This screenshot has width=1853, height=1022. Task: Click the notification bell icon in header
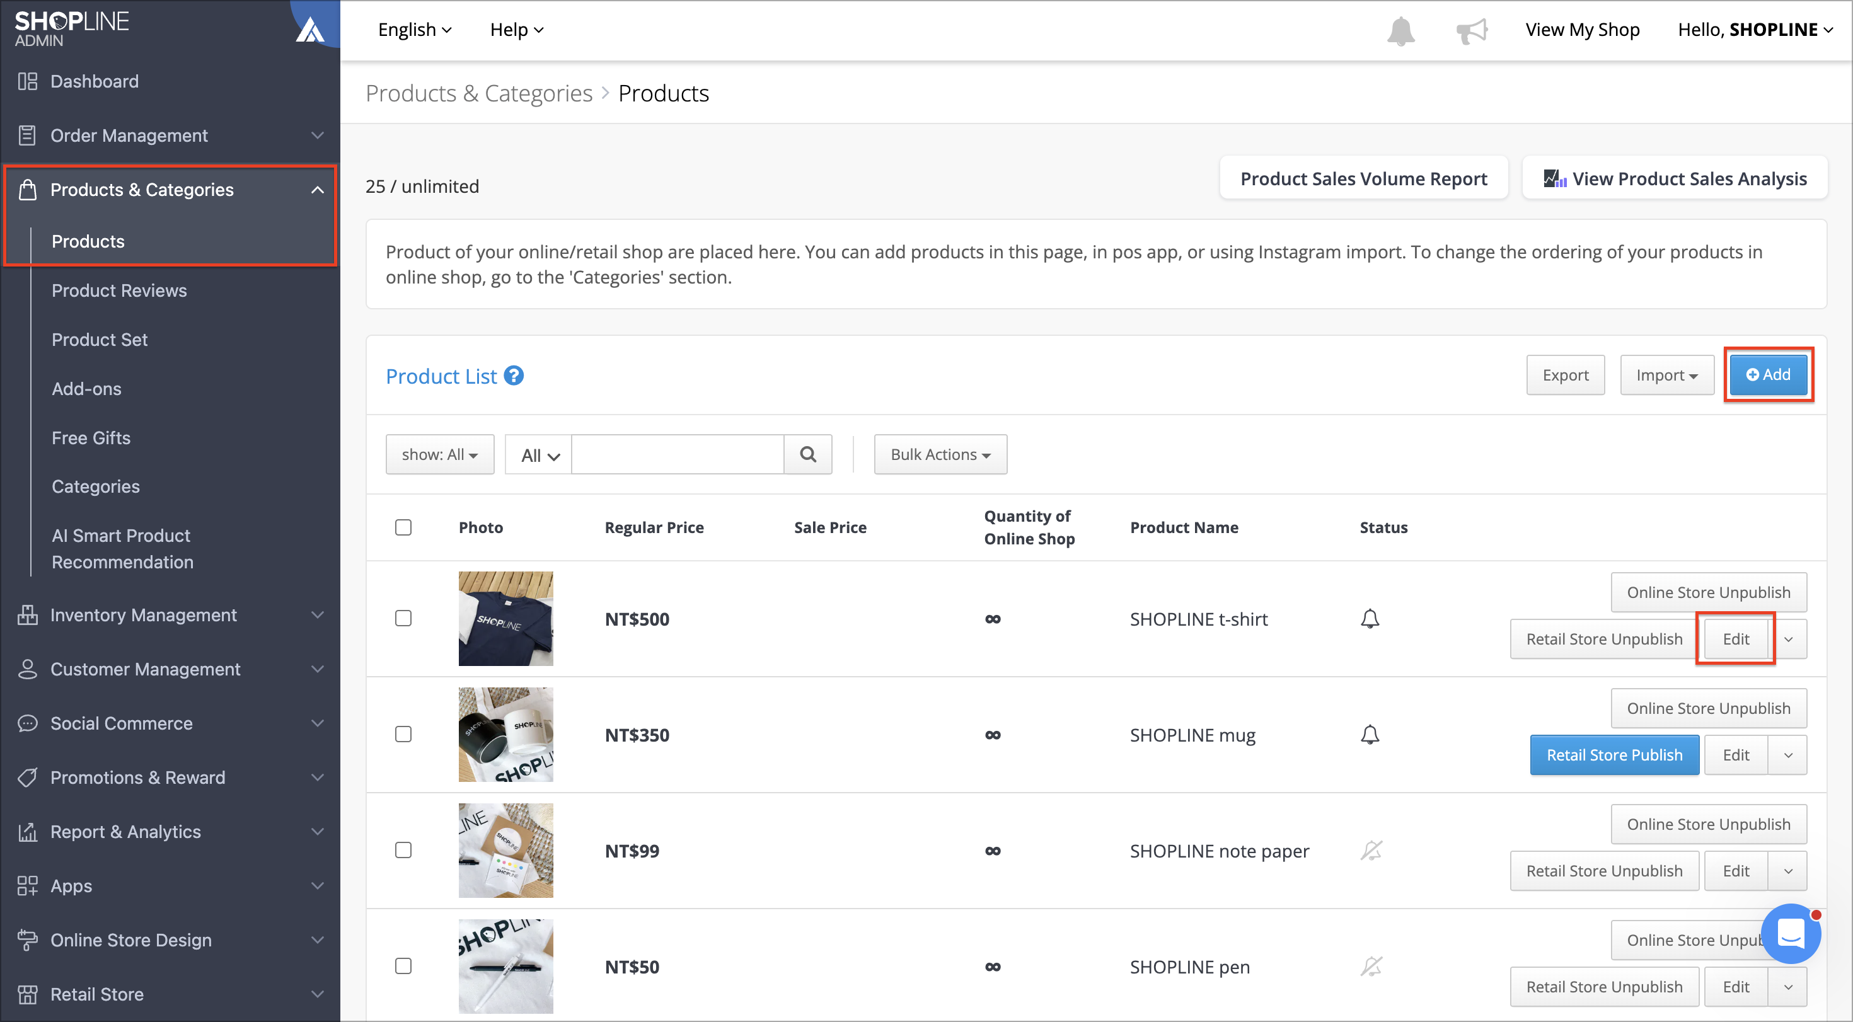click(1400, 30)
